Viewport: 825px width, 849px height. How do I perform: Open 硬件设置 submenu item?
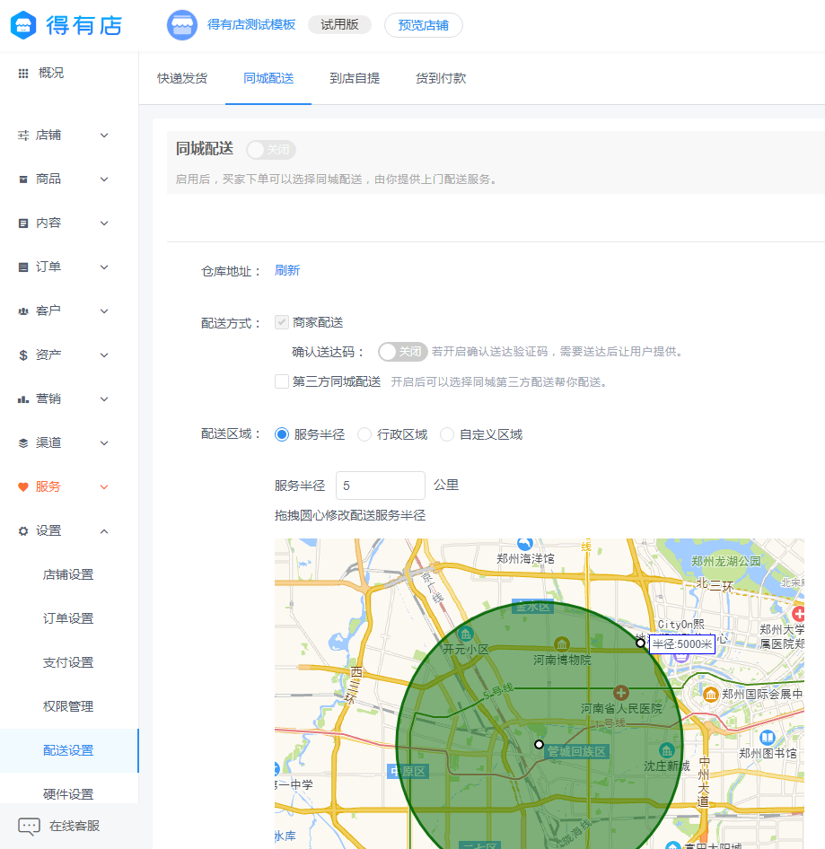[68, 794]
